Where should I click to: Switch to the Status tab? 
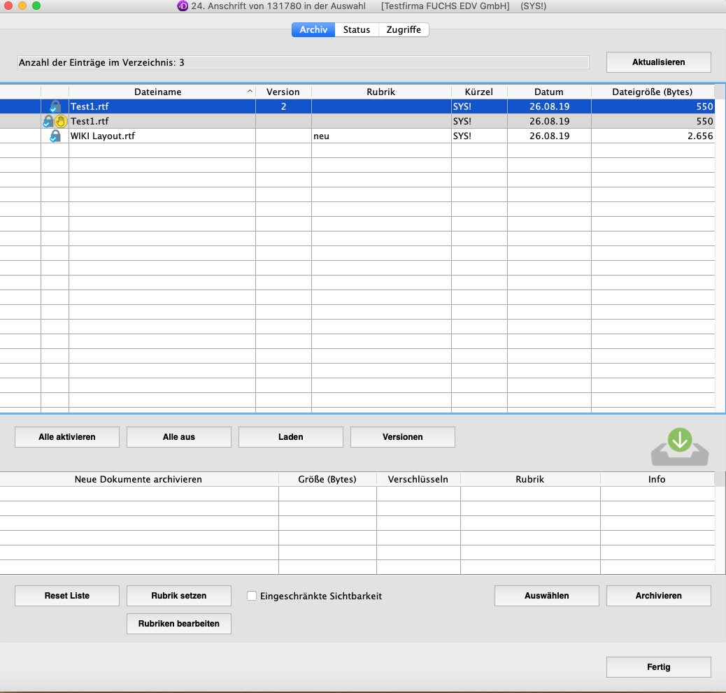(356, 30)
